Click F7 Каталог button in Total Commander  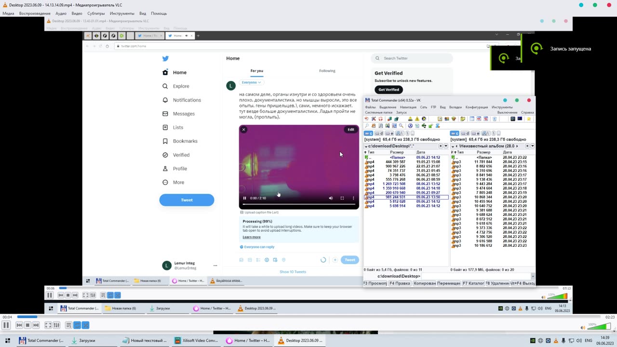[x=473, y=283]
